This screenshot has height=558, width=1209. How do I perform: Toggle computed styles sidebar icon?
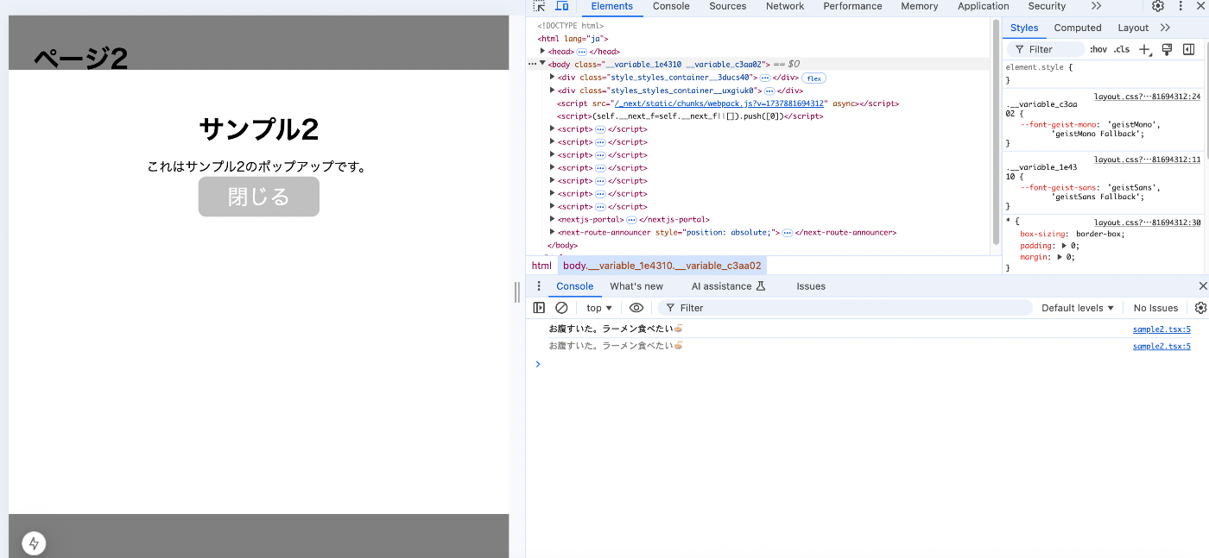1189,49
